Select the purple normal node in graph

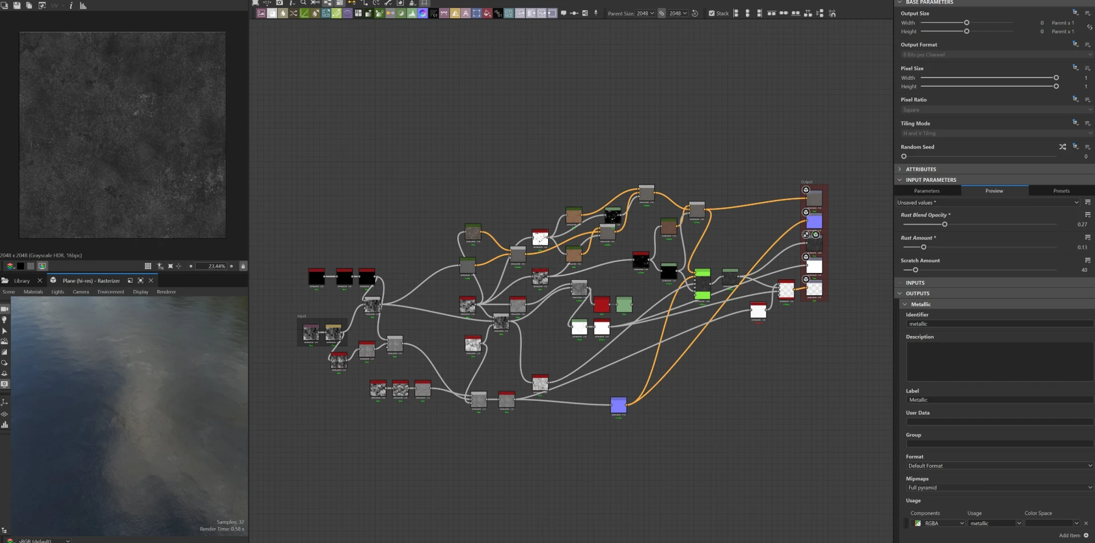tap(618, 405)
